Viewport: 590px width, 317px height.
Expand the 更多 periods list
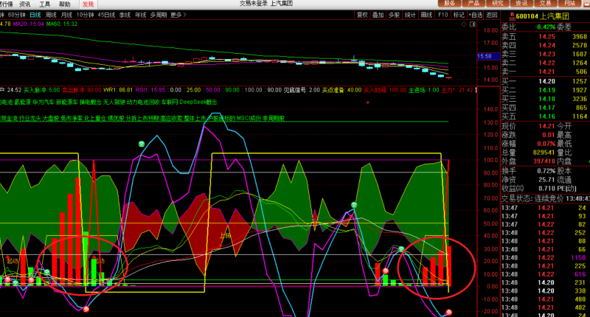(x=178, y=15)
